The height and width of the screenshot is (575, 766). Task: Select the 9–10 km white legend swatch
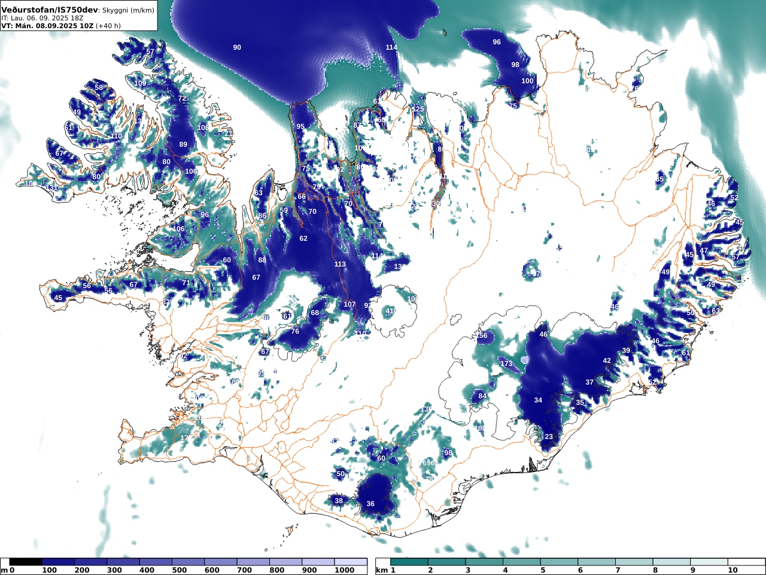coord(709,562)
